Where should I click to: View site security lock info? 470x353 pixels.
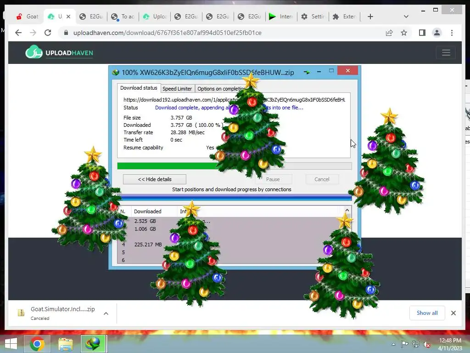pos(66,33)
